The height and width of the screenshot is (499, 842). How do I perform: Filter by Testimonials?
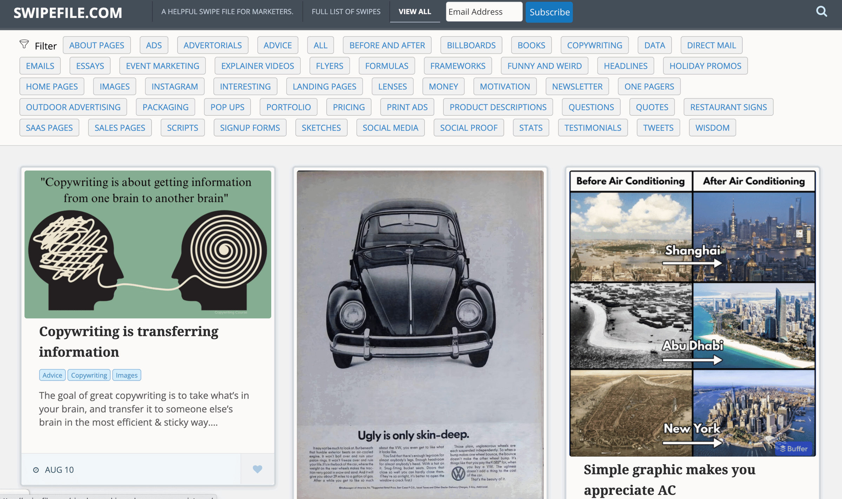[593, 128]
